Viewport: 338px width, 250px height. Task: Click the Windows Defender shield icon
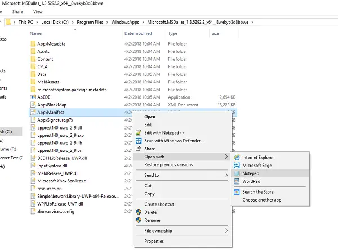(139, 141)
